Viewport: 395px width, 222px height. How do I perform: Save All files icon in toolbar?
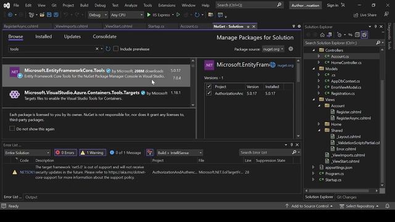click(56, 15)
